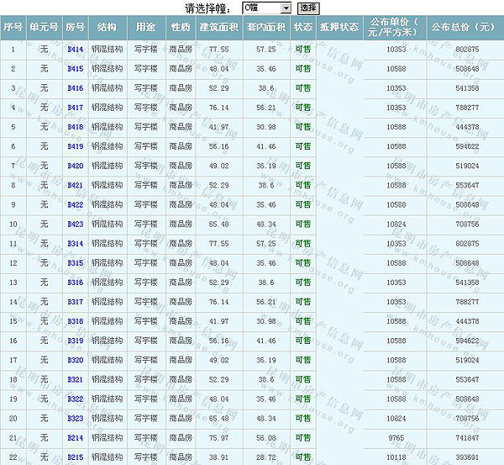The width and height of the screenshot is (504, 465).
Task: Click room number B318
Action: (75, 321)
